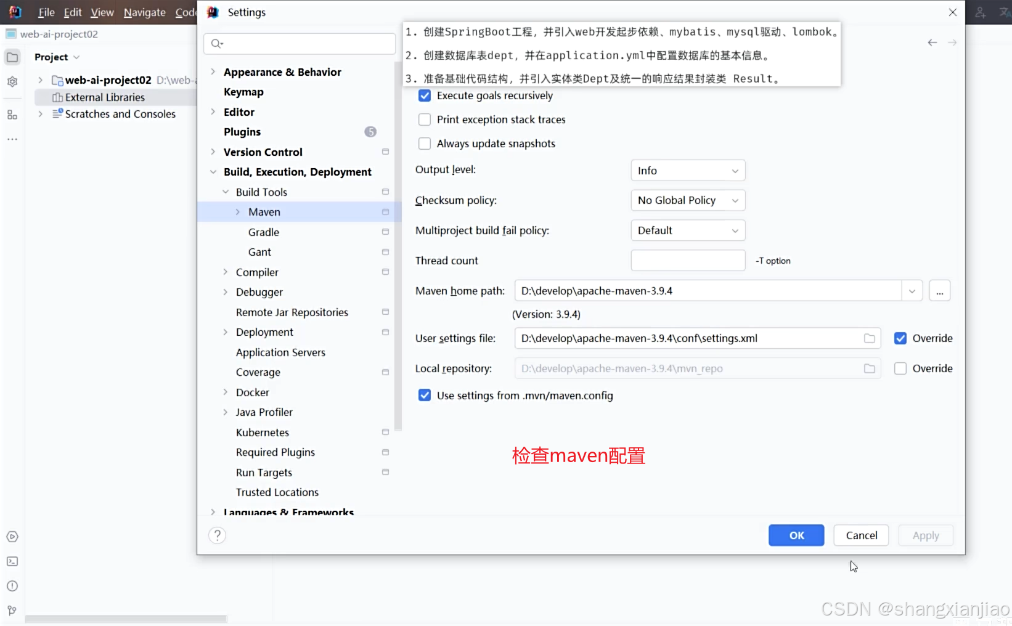Viewport: 1012px width, 626px height.
Task: Open the Output level dropdown
Action: pos(688,171)
